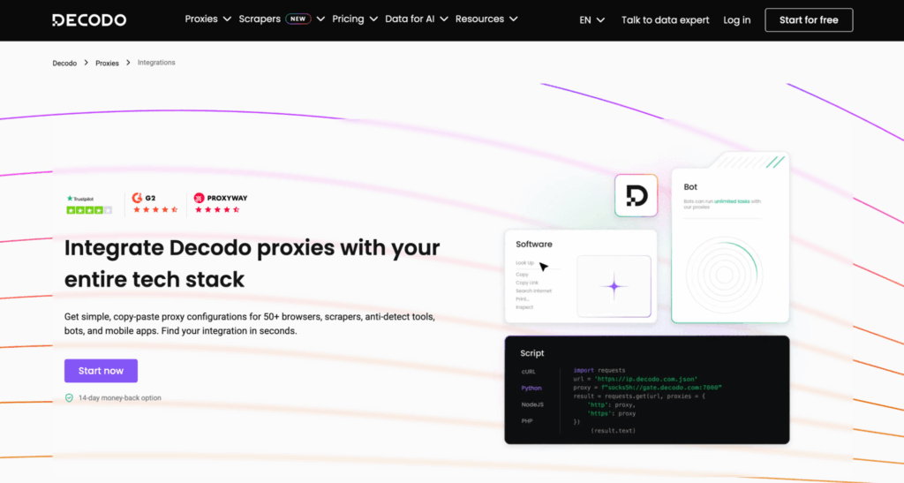The image size is (904, 483).
Task: Click 'Search Internet' in Software card menu
Action: pyautogui.click(x=533, y=291)
